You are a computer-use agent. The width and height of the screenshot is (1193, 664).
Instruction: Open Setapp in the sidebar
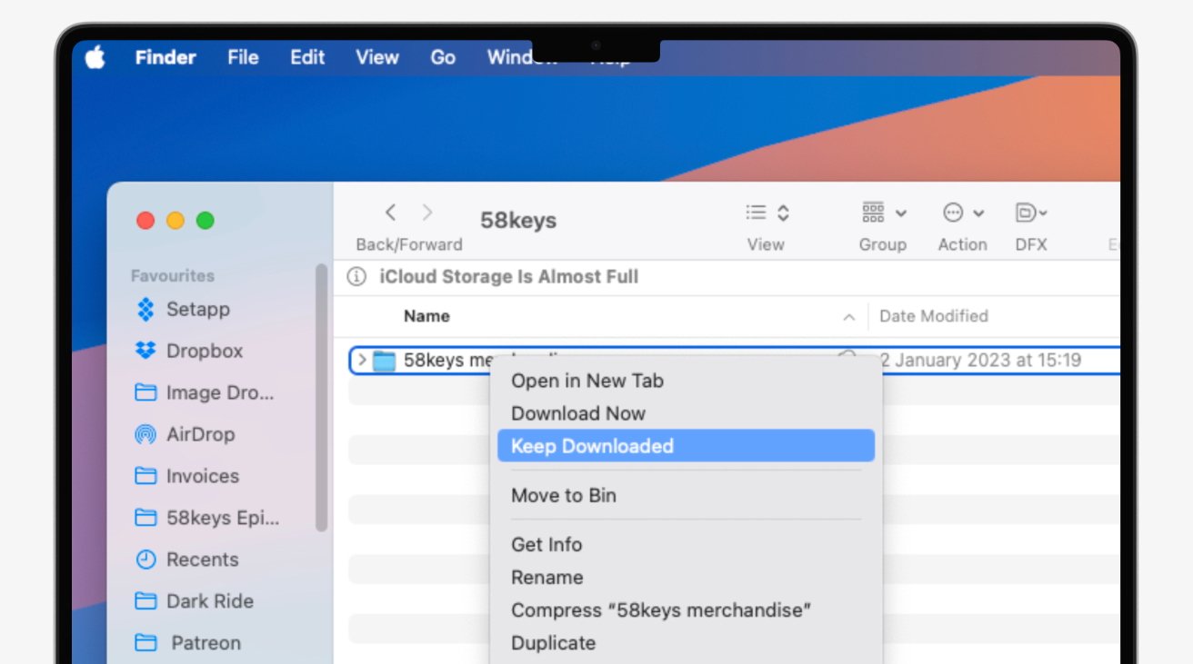183,309
